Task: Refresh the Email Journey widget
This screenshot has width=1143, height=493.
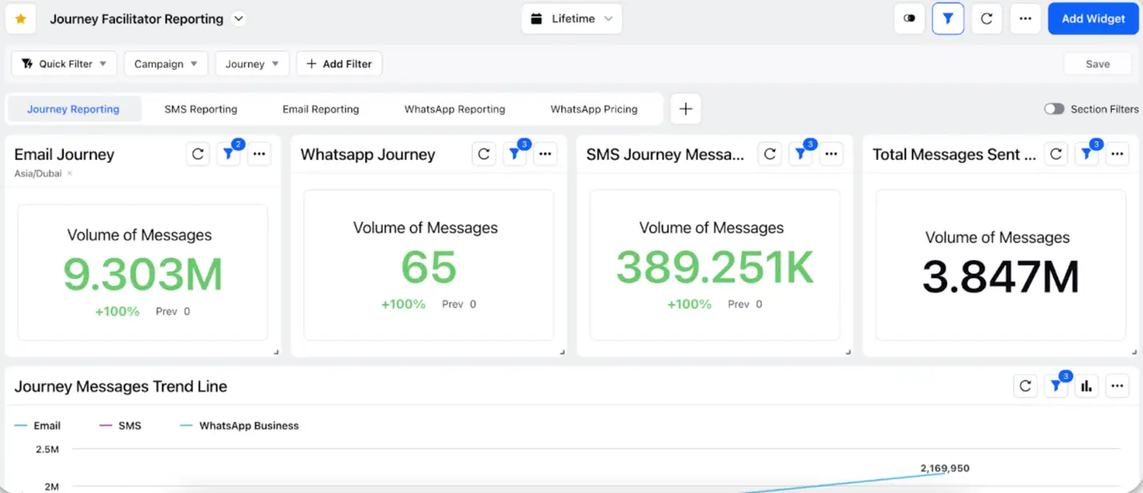Action: click(198, 154)
